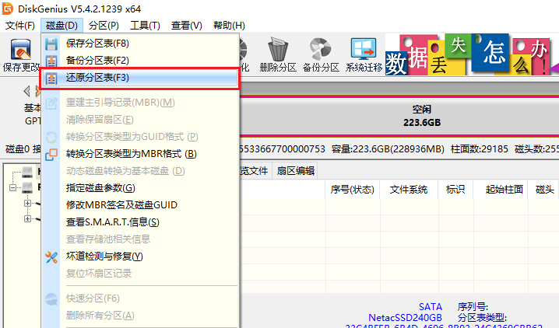Click the 数据丢失怎么办 banner
The width and height of the screenshot is (559, 328).
click(x=472, y=54)
